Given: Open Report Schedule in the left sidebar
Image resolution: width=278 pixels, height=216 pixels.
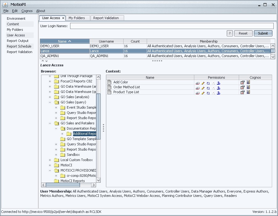Looking at the screenshot, I should pyautogui.click(x=19, y=46).
